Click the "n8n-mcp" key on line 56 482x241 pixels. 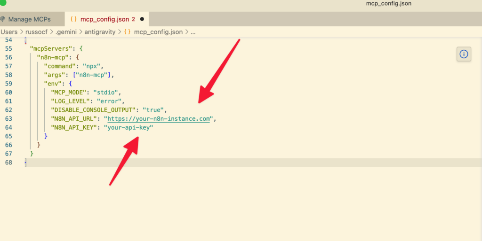click(x=53, y=57)
